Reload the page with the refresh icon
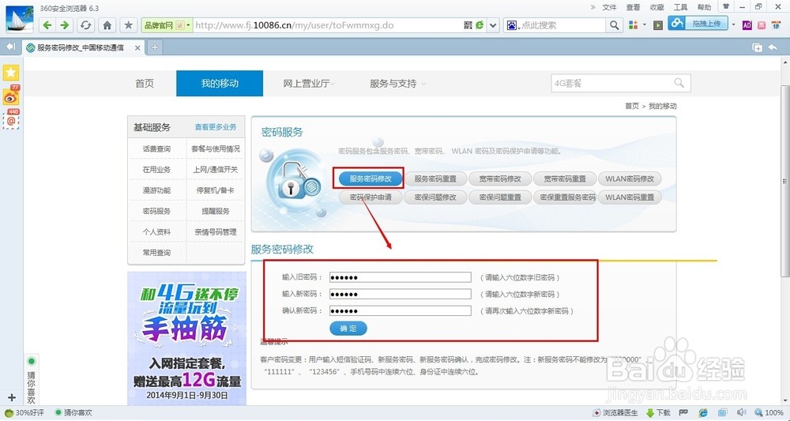Screen dimensions: 790x421 coord(85,24)
